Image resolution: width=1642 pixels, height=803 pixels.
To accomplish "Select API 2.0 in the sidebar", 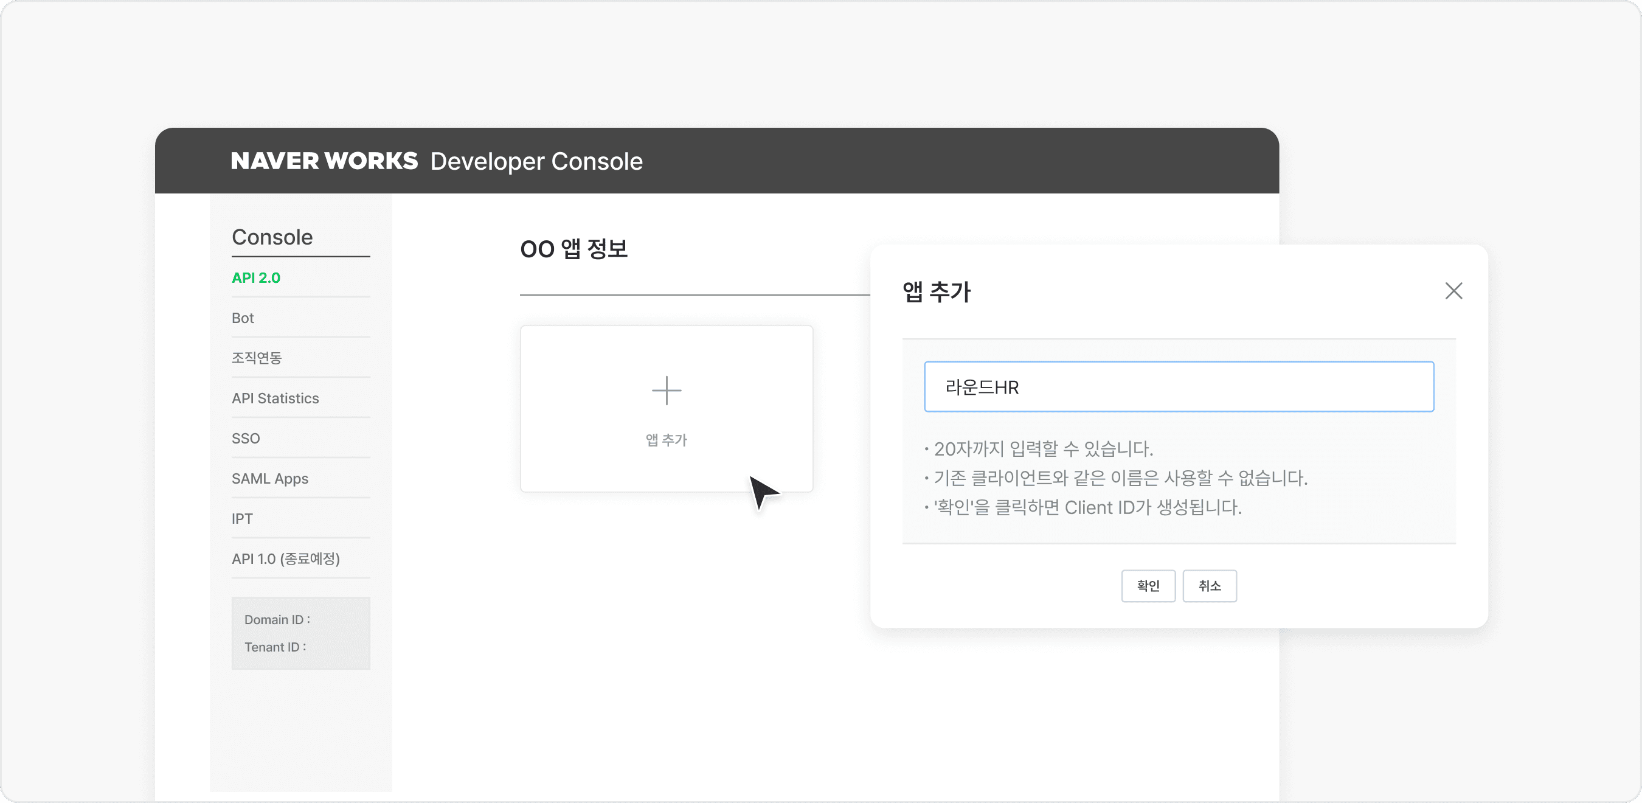I will 255,277.
